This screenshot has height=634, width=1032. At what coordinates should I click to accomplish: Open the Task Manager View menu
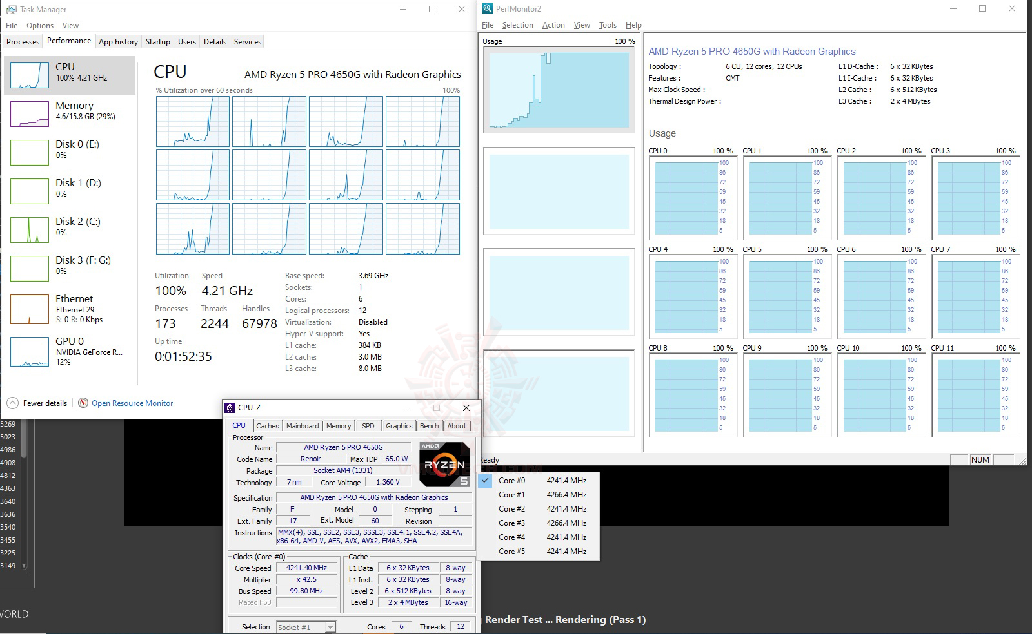pos(70,26)
